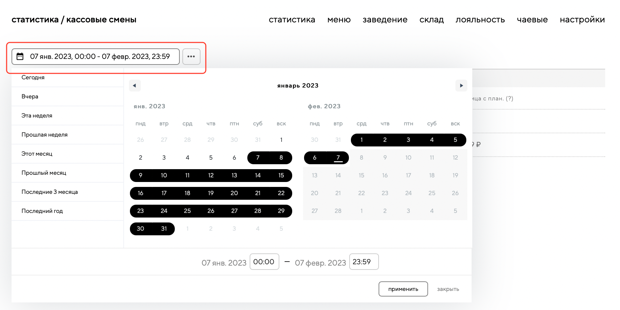Select the 'Сегодня' preset range
620x310 pixels.
(x=33, y=78)
